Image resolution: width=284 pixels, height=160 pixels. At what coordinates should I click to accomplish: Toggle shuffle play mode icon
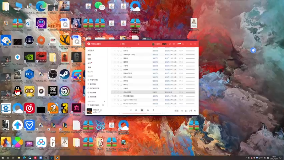pyautogui.click(x=131, y=110)
